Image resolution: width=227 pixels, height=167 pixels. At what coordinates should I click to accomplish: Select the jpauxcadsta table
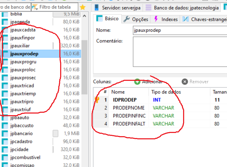point(23,30)
